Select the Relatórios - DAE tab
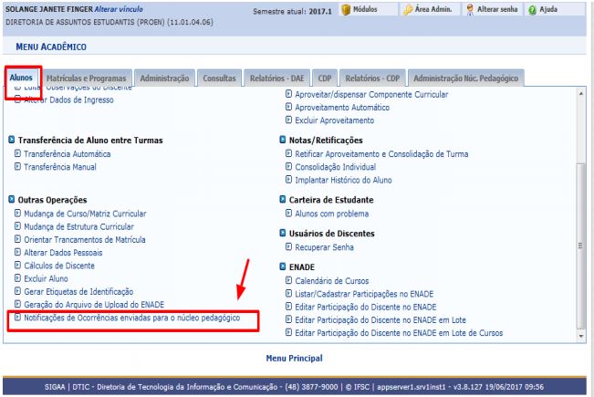 [x=279, y=79]
